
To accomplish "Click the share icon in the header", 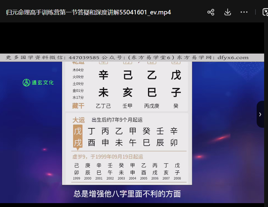I will (211, 12).
